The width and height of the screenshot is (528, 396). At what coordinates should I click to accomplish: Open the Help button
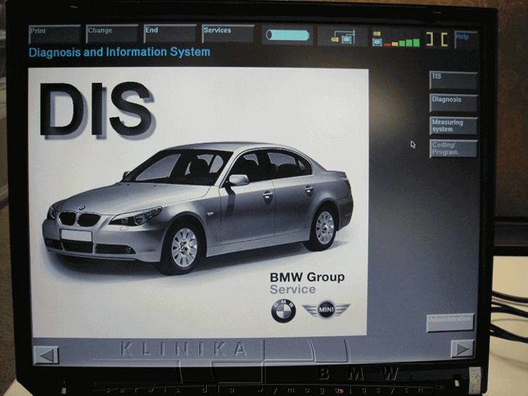466,40
